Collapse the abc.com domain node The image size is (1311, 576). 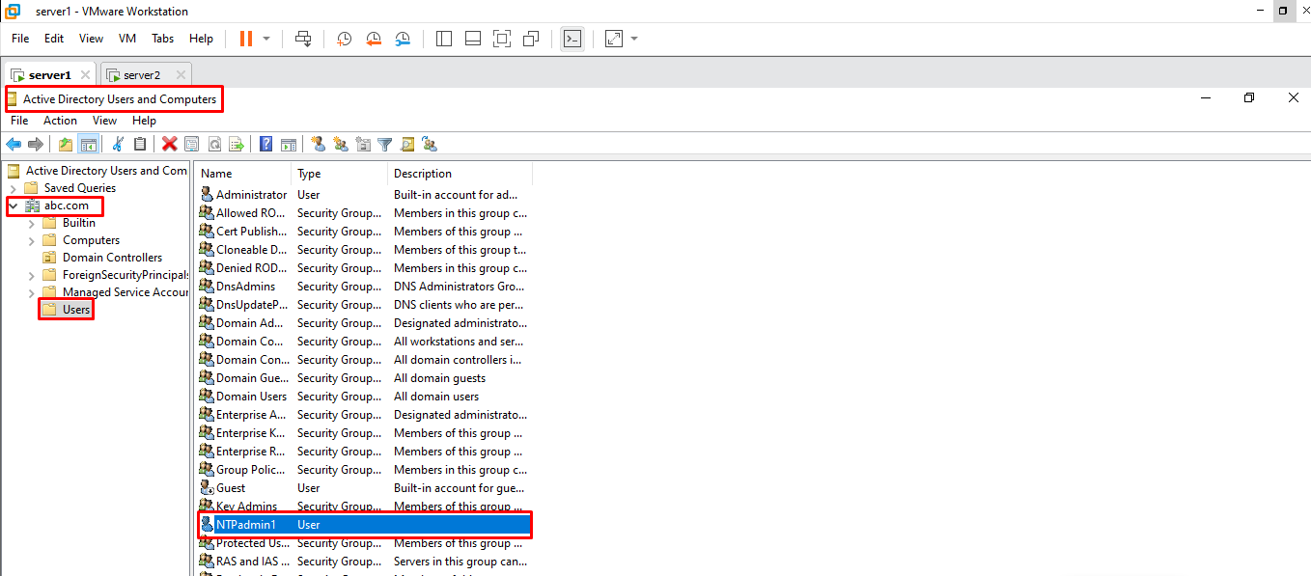tap(14, 206)
